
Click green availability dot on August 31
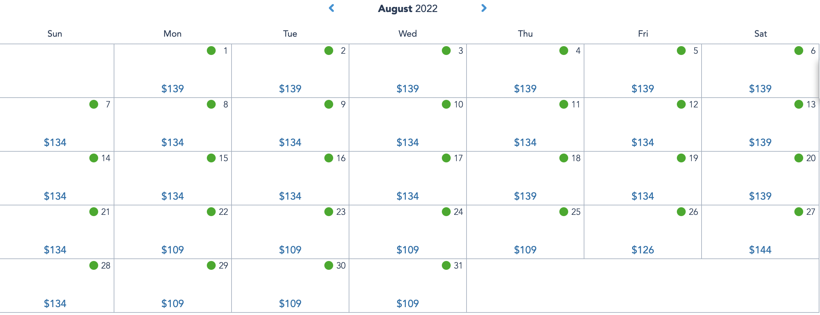pyautogui.click(x=446, y=265)
